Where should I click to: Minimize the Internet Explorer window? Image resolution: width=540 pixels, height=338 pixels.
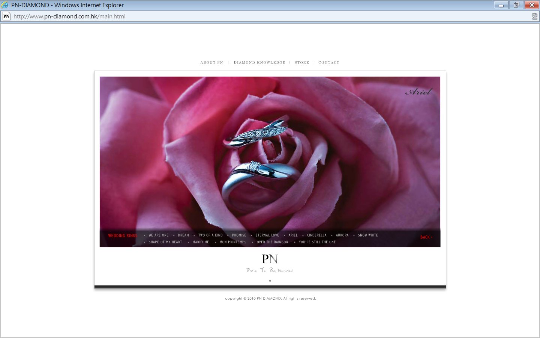click(501, 5)
